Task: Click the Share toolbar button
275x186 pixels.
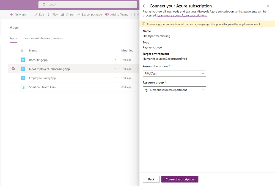Action: tap(67, 15)
